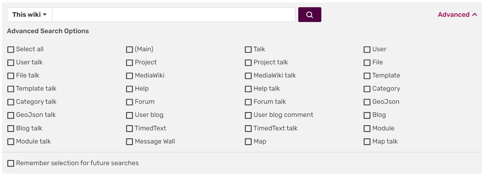Image resolution: width=484 pixels, height=177 pixels.
Task: Enable the File namespace checkbox
Action: click(x=367, y=63)
